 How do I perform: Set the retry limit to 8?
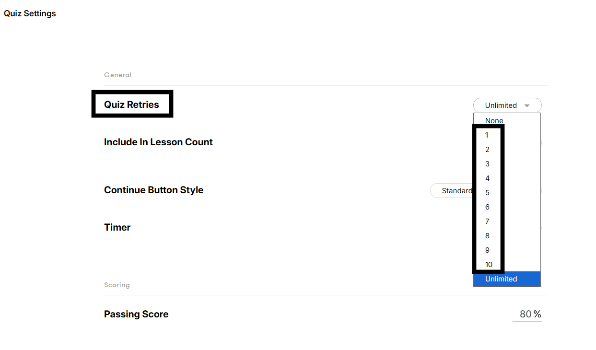coord(487,235)
